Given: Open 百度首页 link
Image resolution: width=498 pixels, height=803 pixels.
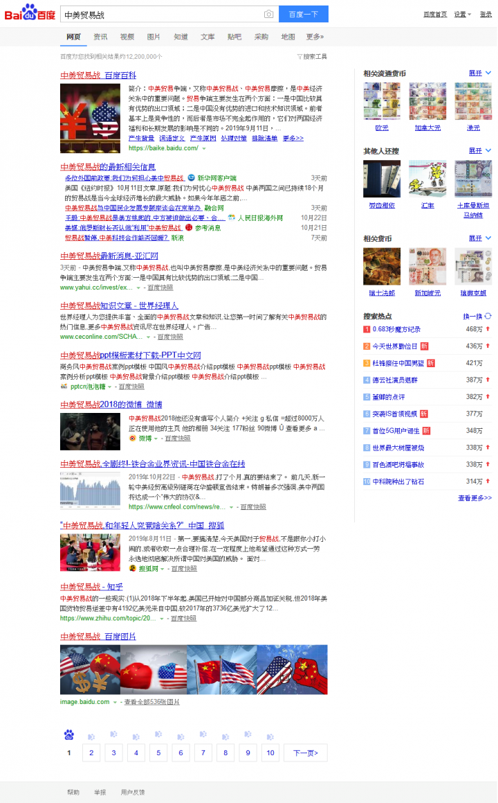Looking at the screenshot, I should [x=435, y=15].
